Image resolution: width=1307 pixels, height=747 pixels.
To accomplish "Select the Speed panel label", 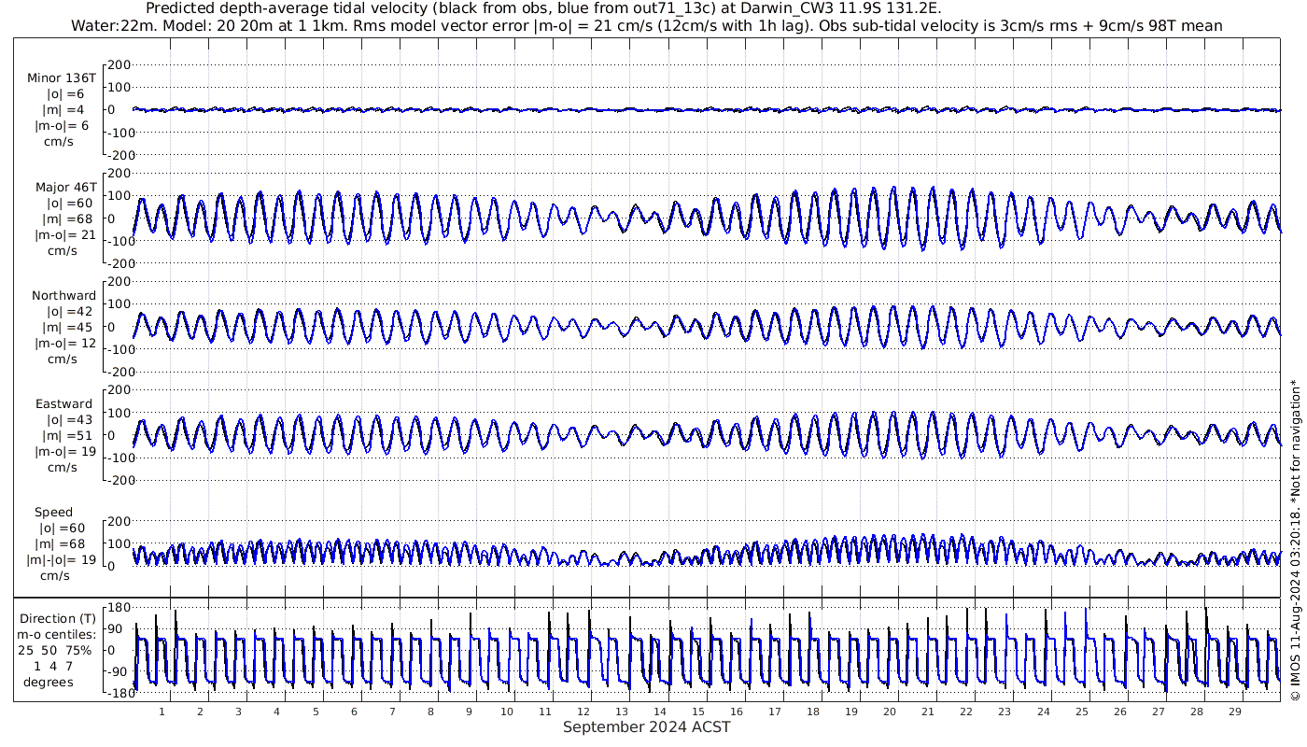I will [53, 513].
